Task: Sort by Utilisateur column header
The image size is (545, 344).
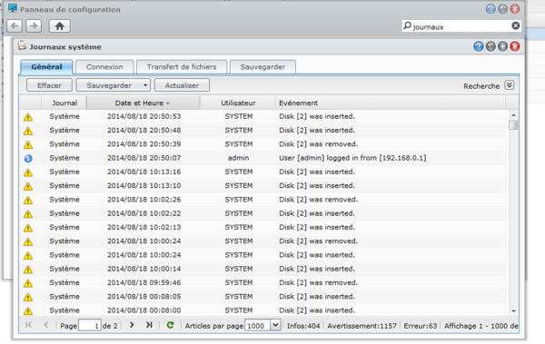Action: click(x=238, y=103)
